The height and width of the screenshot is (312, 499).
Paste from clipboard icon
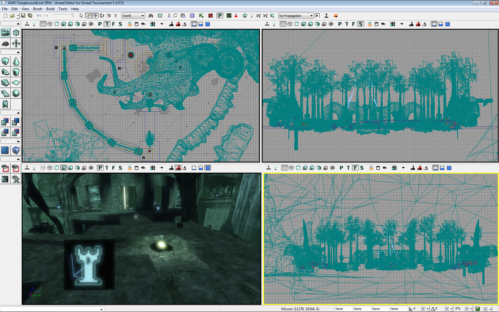[x=183, y=16]
